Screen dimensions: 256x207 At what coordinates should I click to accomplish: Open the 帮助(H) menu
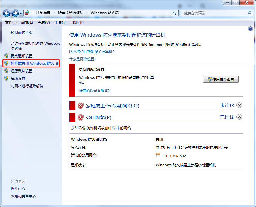78,22
